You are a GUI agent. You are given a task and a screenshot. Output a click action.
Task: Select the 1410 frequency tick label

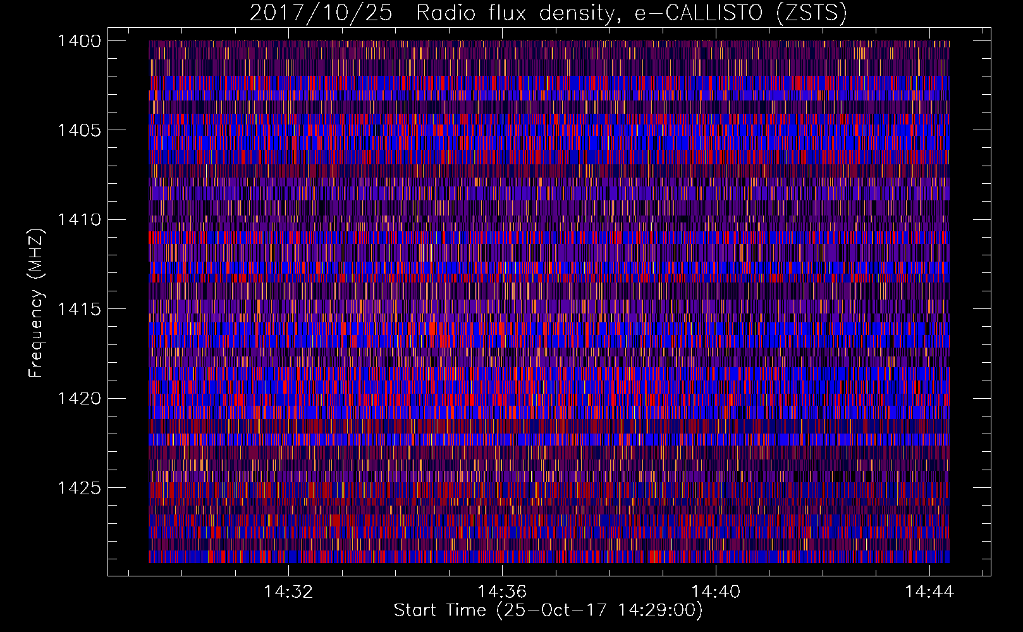point(79,220)
